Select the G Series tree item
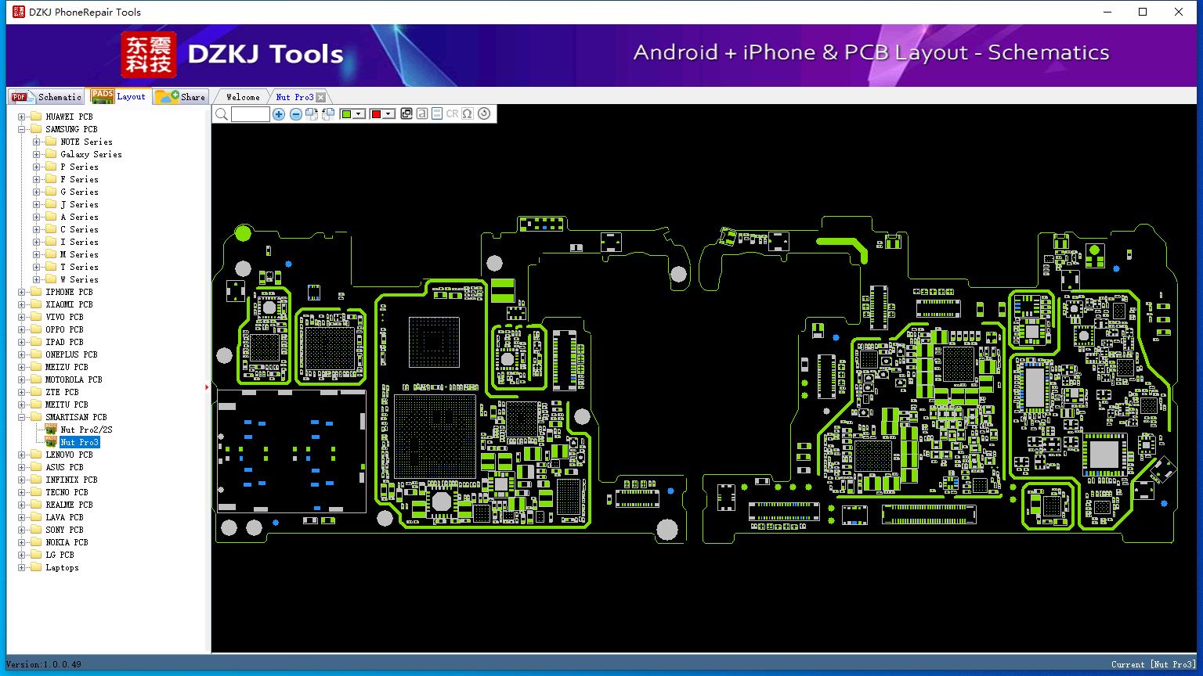This screenshot has height=676, width=1203. pos(79,192)
